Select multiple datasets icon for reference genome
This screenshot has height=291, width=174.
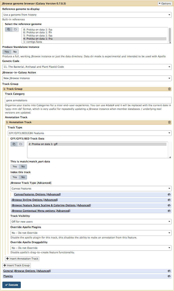click(9, 29)
